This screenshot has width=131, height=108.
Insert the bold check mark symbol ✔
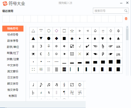[x=88, y=46]
